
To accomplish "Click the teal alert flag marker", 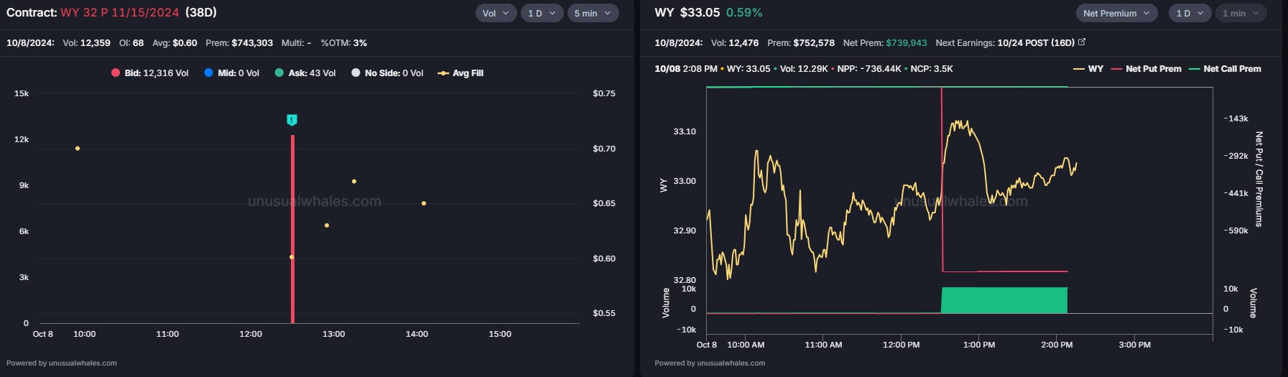I will [292, 120].
